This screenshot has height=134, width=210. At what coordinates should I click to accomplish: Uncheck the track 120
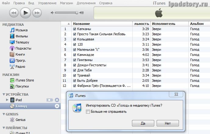(75, 44)
